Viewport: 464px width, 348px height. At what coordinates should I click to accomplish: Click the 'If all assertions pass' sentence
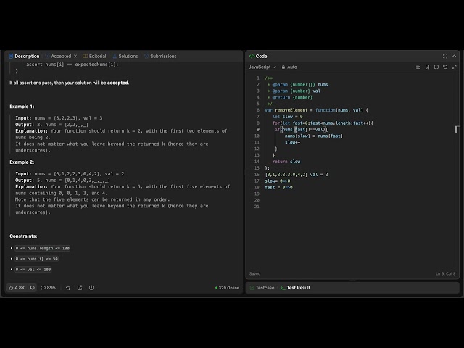pyautogui.click(x=70, y=83)
